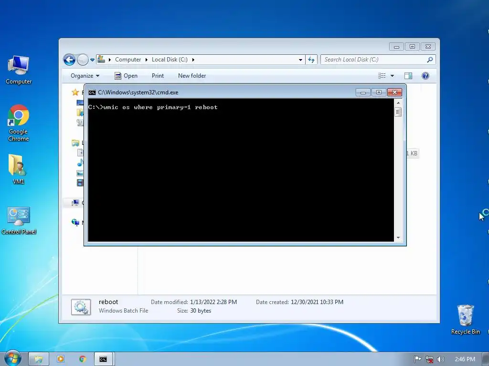Click the Favorites star in navigation pane
Screen dimensions: 489x366
coord(75,92)
